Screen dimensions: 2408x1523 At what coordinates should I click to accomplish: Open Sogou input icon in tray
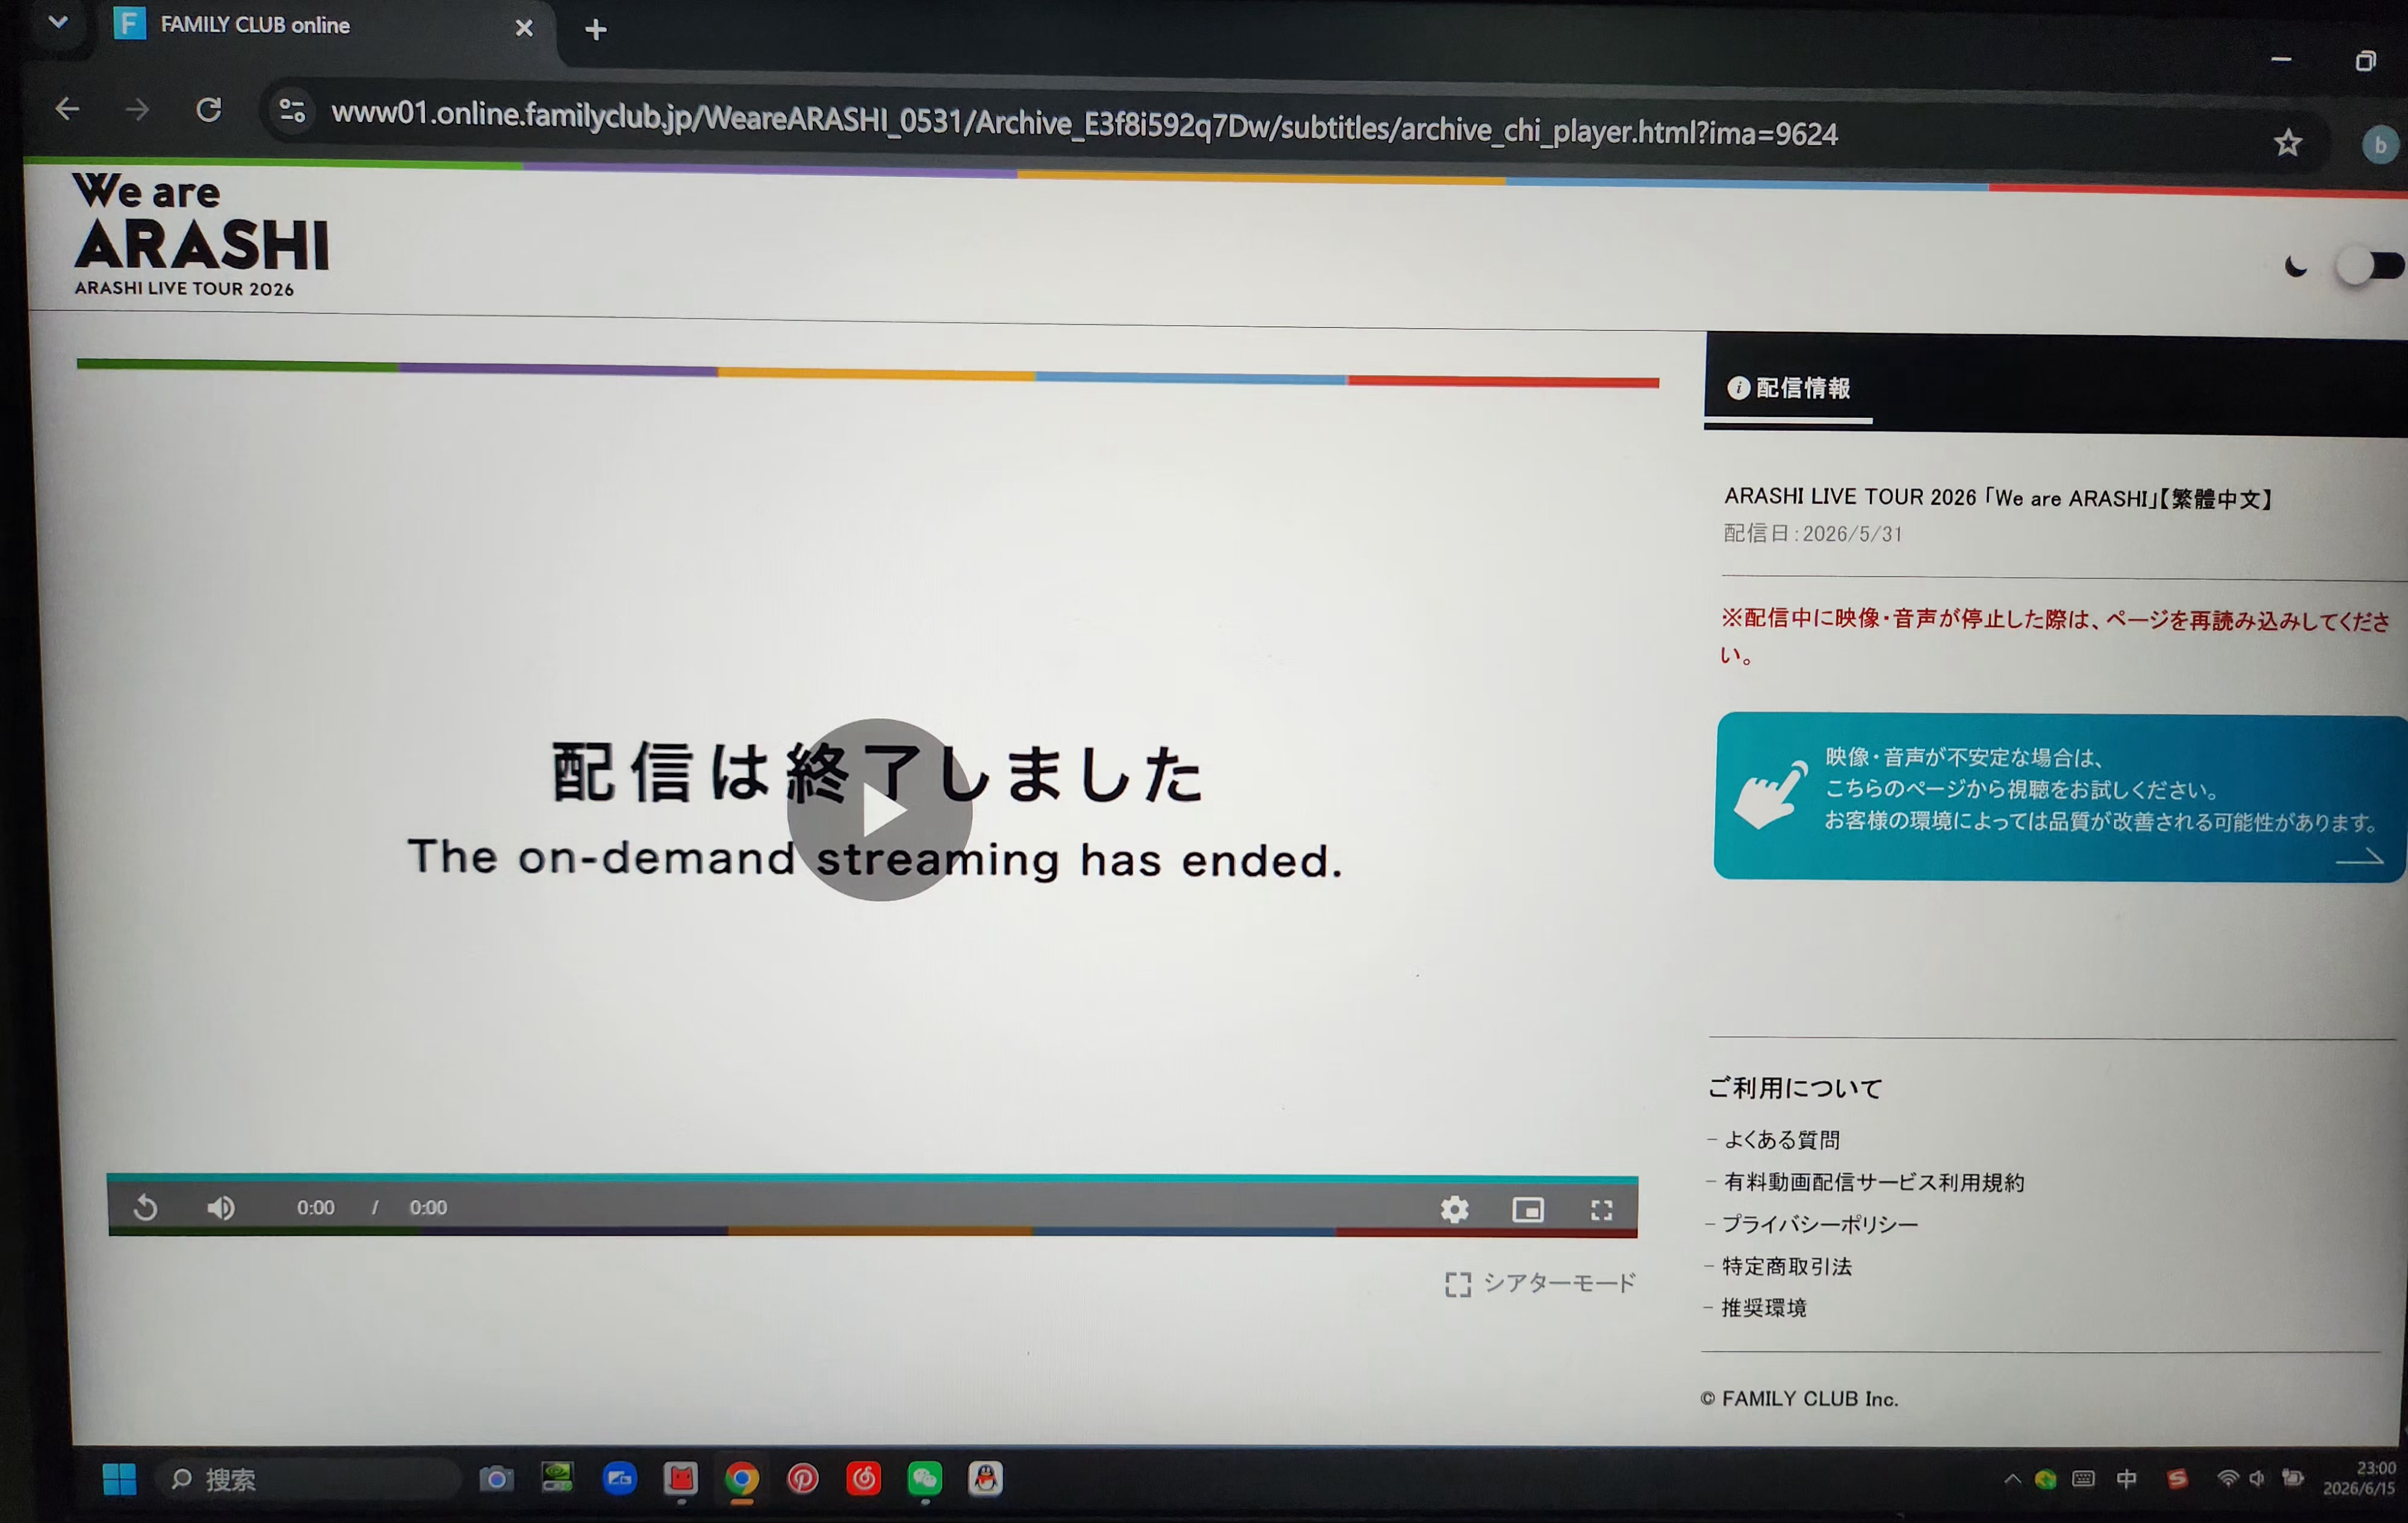pyautogui.click(x=2177, y=1479)
